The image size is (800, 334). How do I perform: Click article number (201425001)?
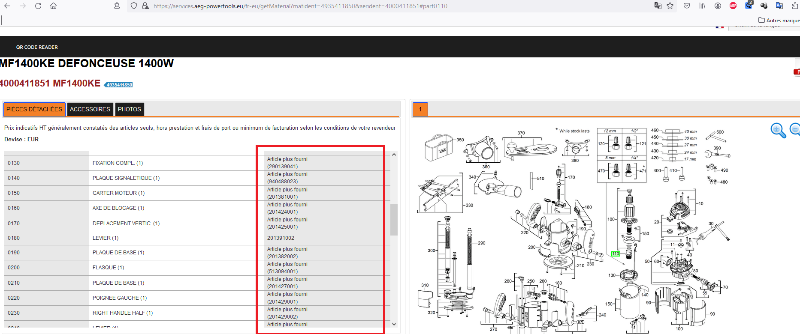pos(282,227)
